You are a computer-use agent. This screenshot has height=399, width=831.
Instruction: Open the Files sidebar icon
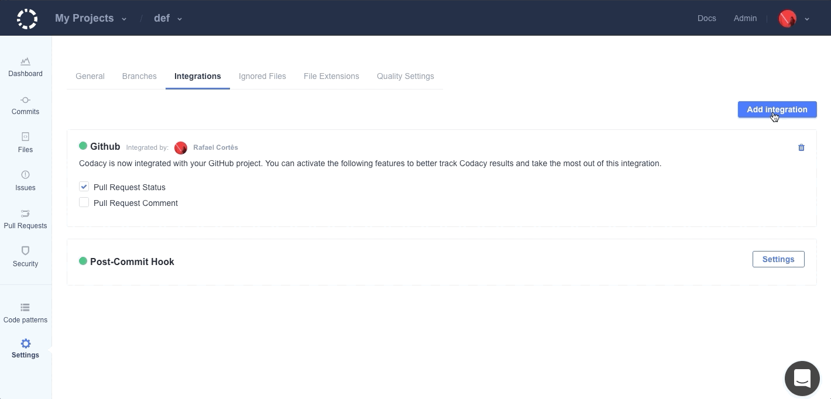click(25, 137)
